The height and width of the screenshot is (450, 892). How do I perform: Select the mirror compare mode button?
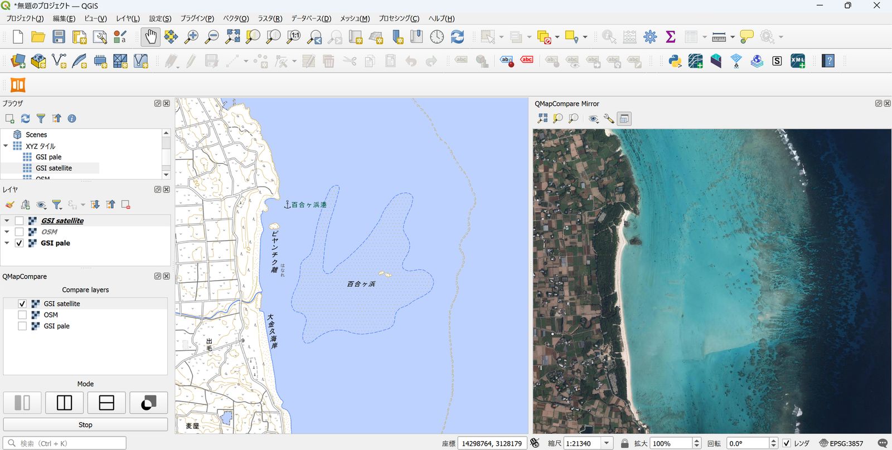click(22, 403)
